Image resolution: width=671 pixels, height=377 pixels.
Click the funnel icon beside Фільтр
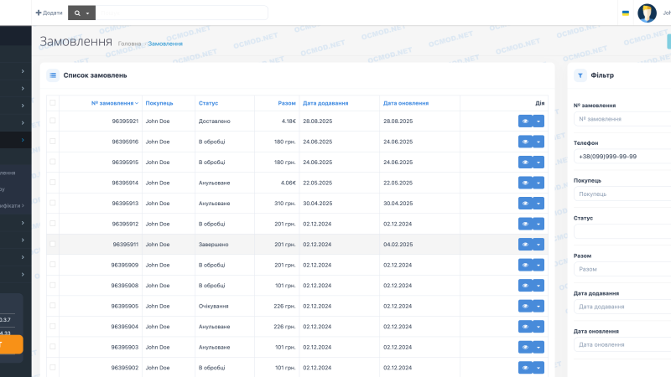click(580, 75)
